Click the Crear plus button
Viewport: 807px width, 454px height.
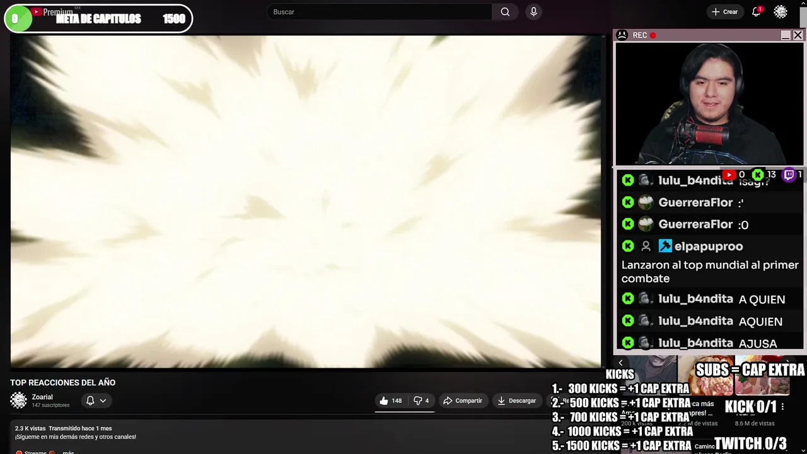pos(724,12)
